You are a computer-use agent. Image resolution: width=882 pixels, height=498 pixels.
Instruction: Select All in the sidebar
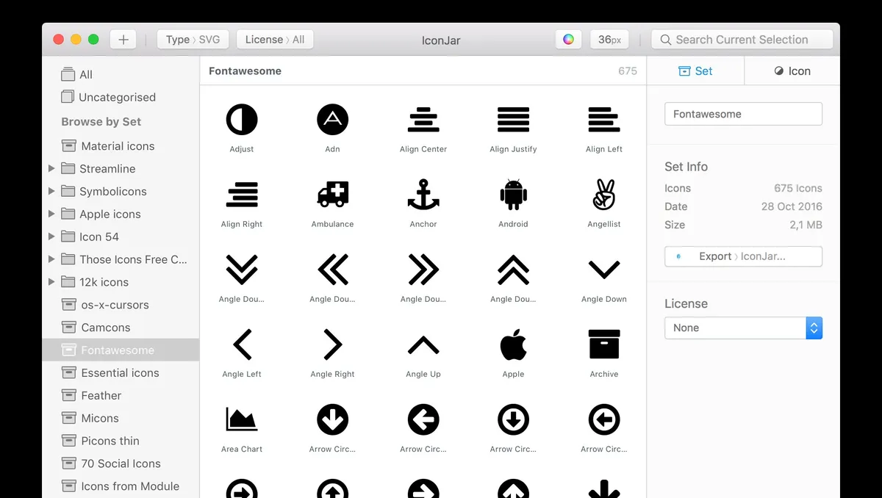pyautogui.click(x=121, y=75)
